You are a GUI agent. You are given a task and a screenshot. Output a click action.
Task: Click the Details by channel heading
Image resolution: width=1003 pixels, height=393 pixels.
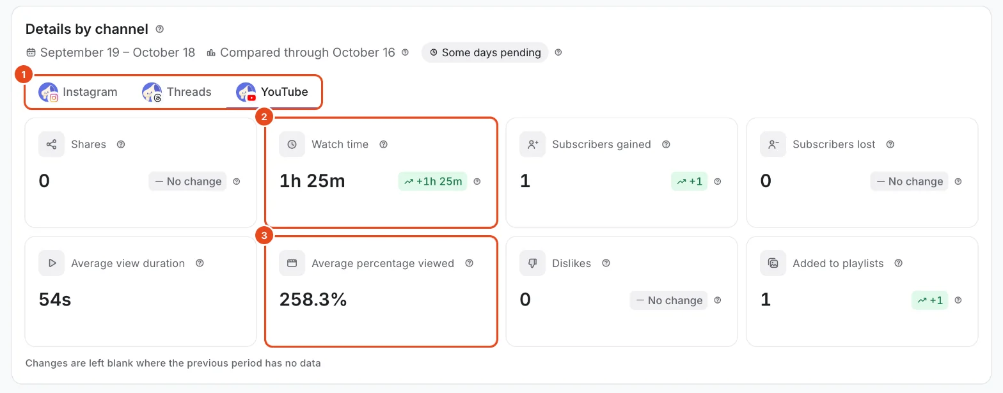pyautogui.click(x=87, y=29)
